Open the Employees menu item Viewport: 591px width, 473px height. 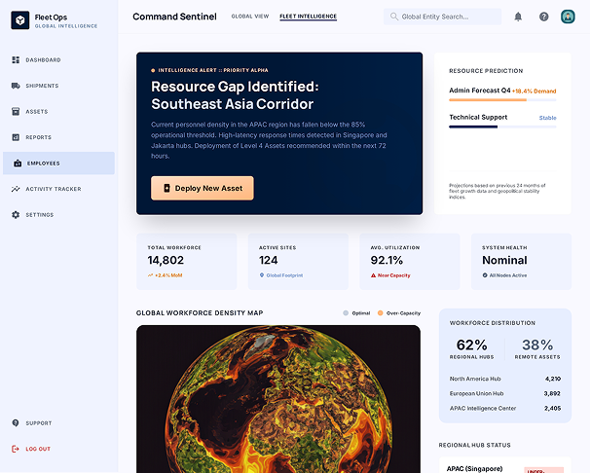(58, 164)
